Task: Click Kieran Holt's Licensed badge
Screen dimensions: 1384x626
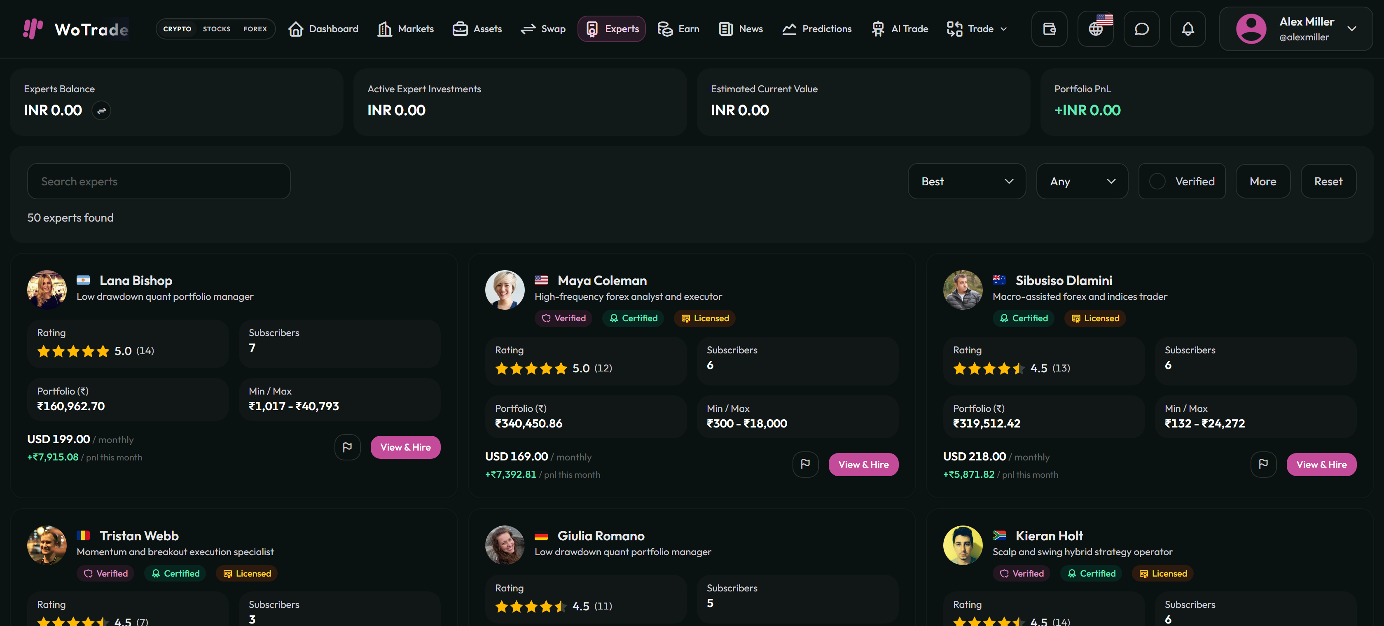Action: click(x=1163, y=573)
